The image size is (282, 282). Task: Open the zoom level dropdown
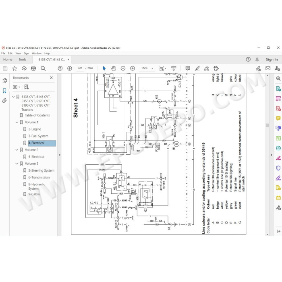152,68
